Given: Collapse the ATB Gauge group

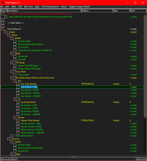Looking at the screenshot, I should [12, 63].
